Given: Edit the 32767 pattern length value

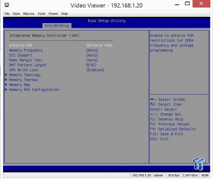Looking at the screenshot, I should click(91, 65).
